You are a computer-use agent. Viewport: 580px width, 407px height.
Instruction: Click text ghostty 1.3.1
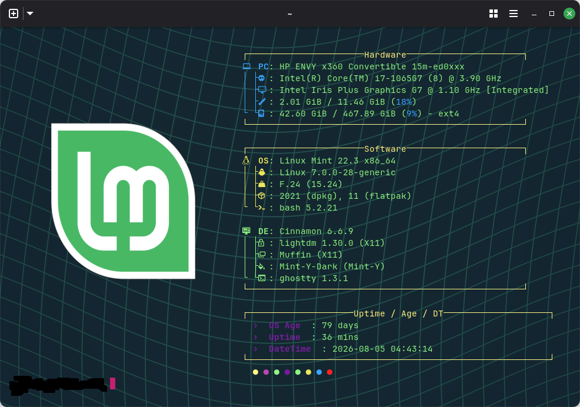[x=314, y=278]
